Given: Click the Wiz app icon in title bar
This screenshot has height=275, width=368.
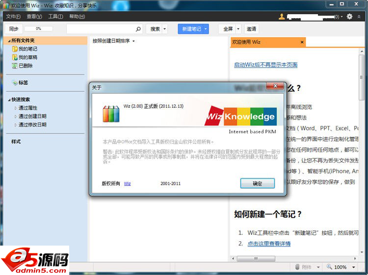Looking at the screenshot, I should 6,5.
